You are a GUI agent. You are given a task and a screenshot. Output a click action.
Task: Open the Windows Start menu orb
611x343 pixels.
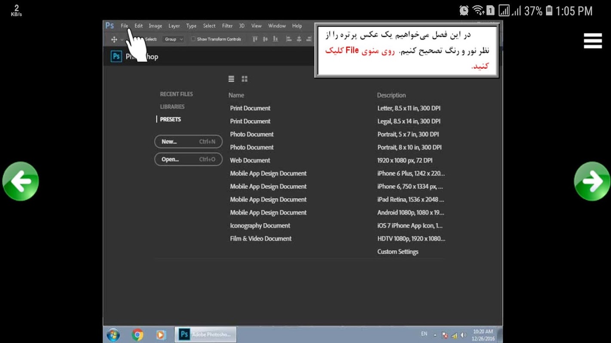click(113, 335)
